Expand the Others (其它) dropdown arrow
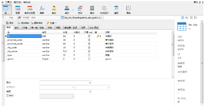This screenshot has width=206, height=107. 73,10
